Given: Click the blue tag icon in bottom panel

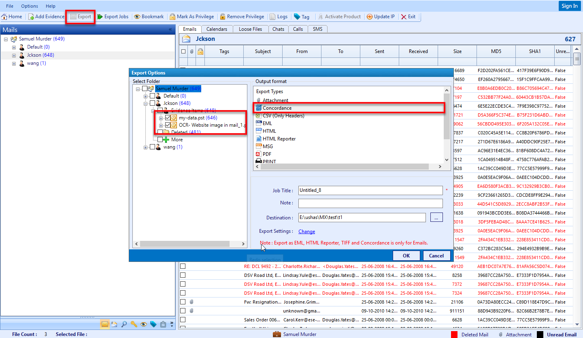Looking at the screenshot, I should 153,324.
